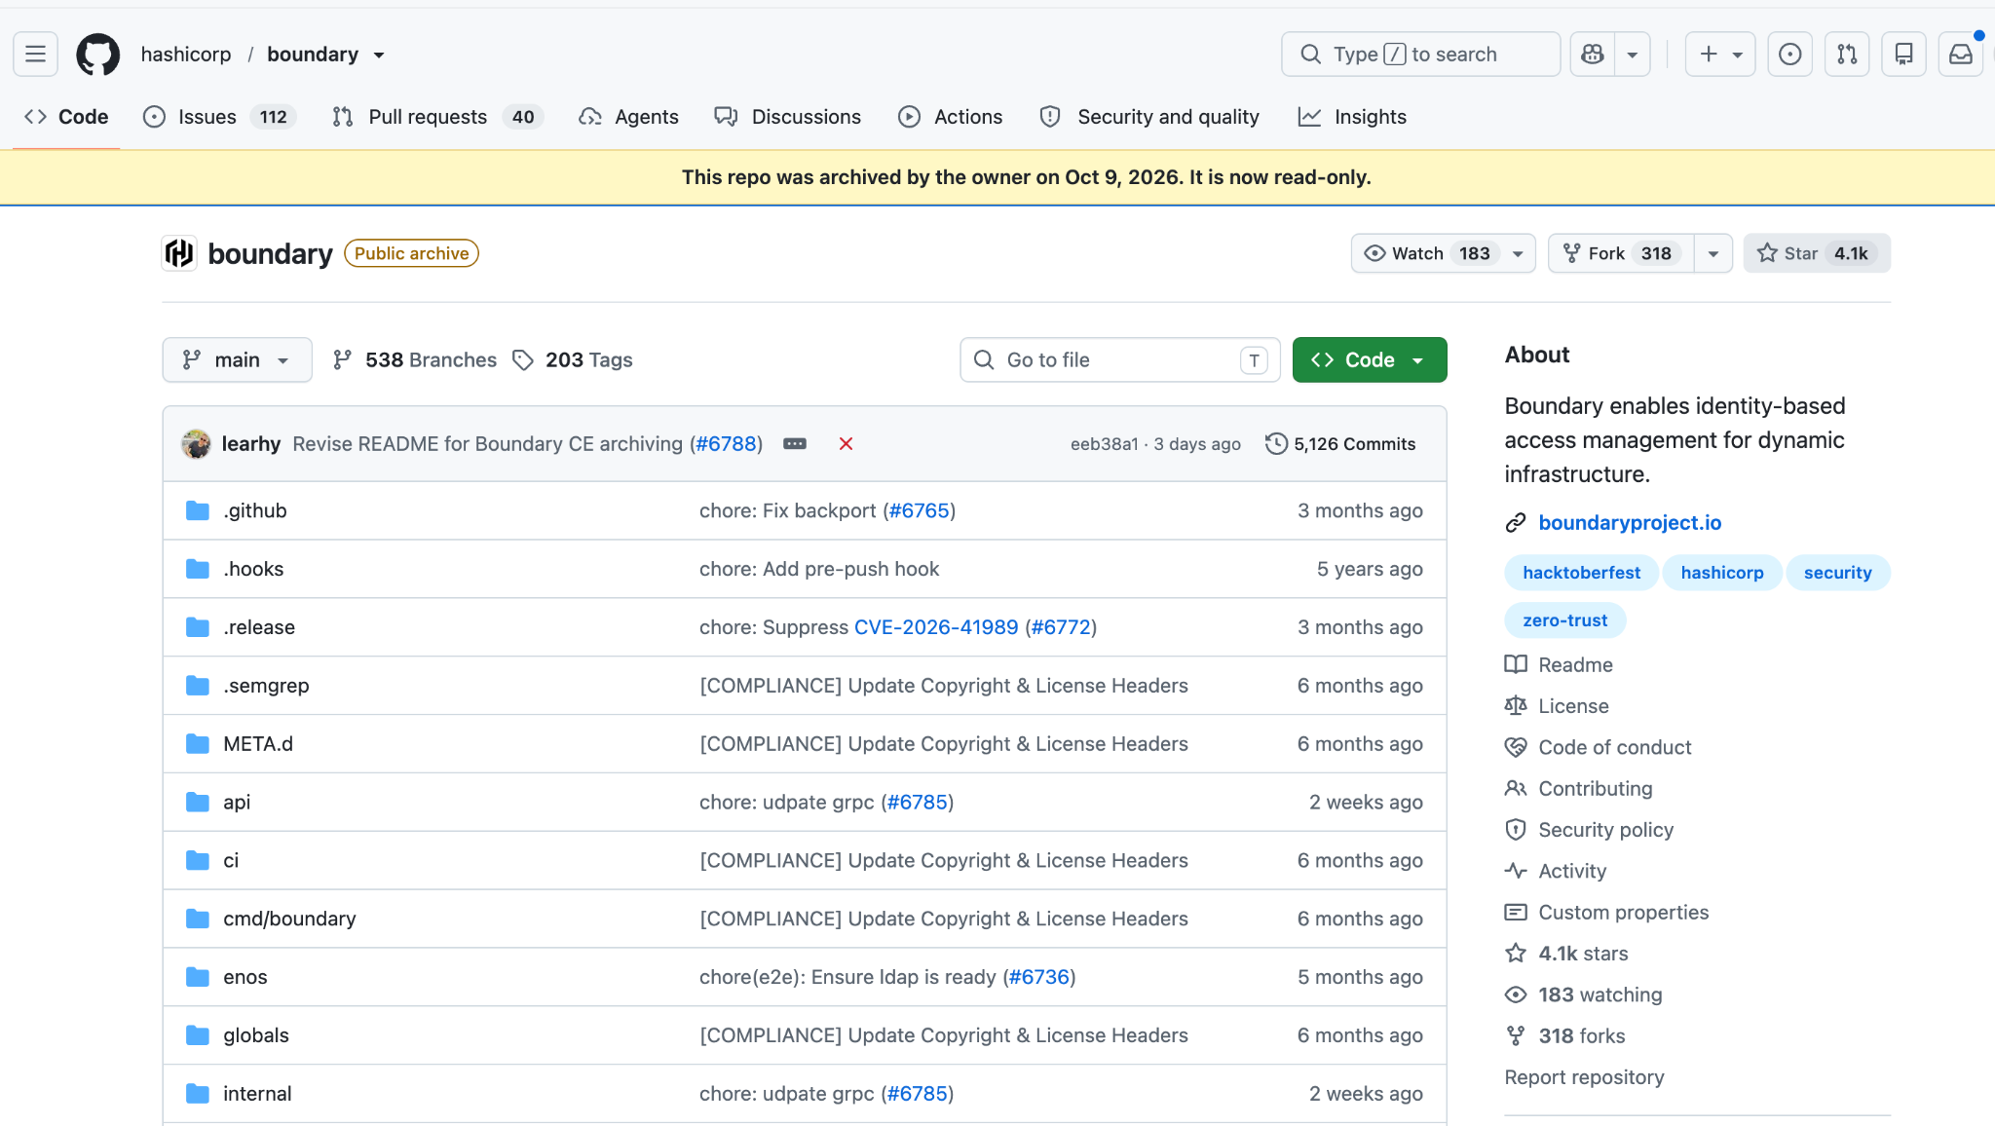1995x1126 pixels.
Task: Open 183 watching link
Action: (x=1600, y=995)
